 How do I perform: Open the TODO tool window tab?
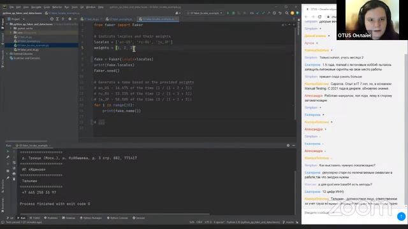(x=34, y=218)
